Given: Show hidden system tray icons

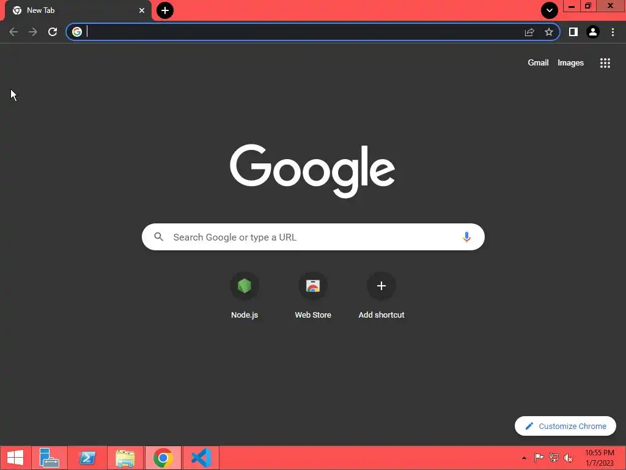Looking at the screenshot, I should [x=524, y=458].
